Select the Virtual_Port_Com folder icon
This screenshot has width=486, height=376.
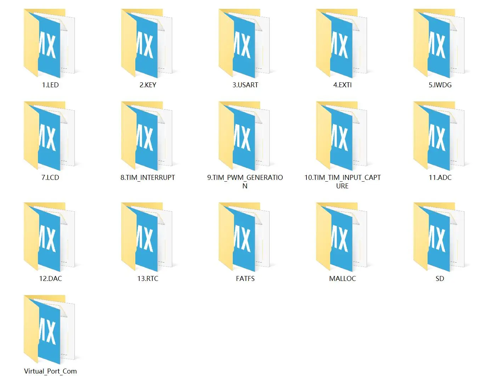click(50, 330)
